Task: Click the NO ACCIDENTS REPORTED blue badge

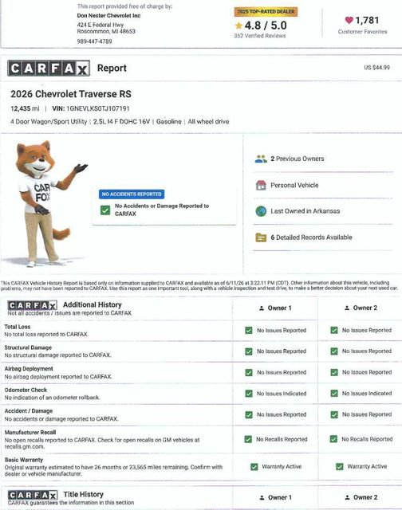Action: tap(132, 194)
